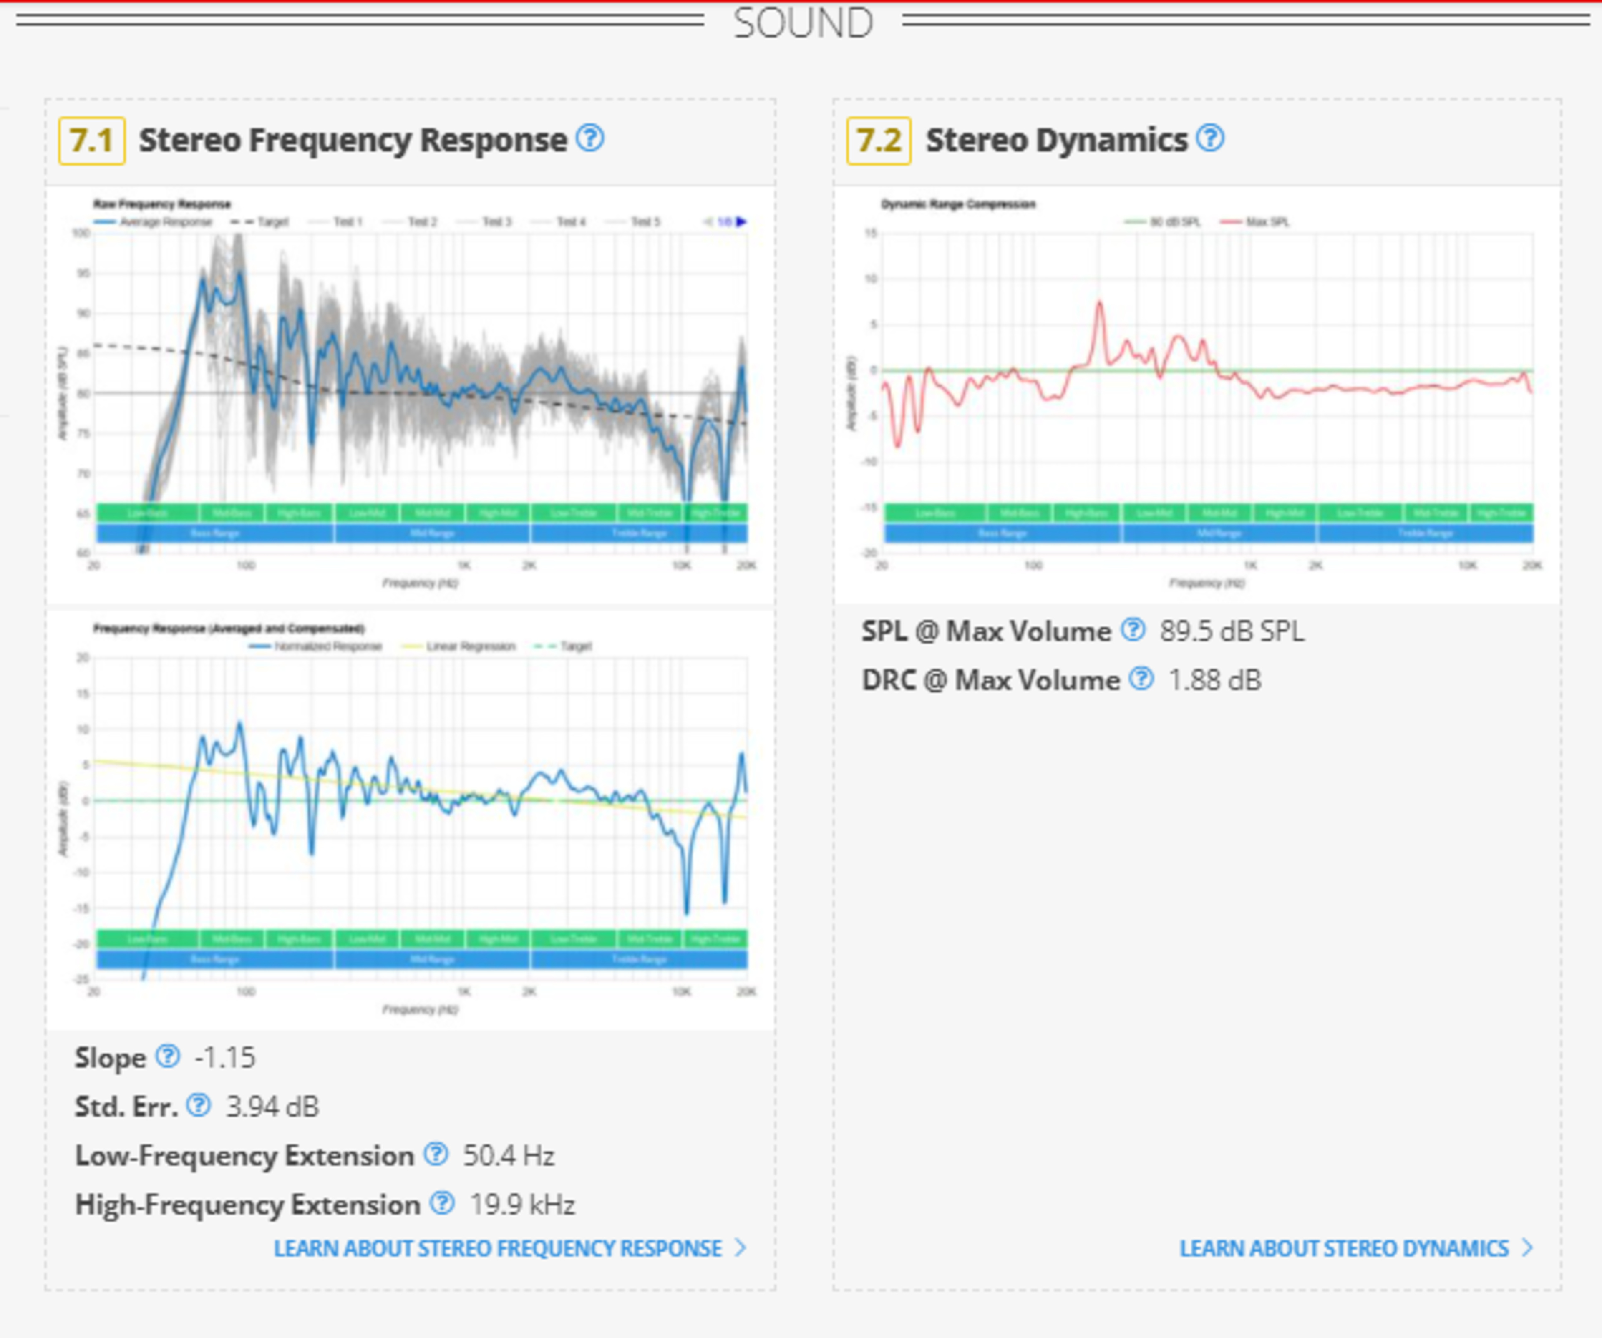Open help icon beside Stereo Frequency Response
The height and width of the screenshot is (1338, 1602).
click(589, 139)
